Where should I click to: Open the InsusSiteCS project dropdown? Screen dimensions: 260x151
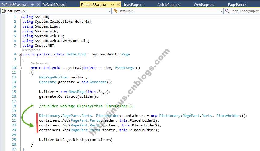109,11
